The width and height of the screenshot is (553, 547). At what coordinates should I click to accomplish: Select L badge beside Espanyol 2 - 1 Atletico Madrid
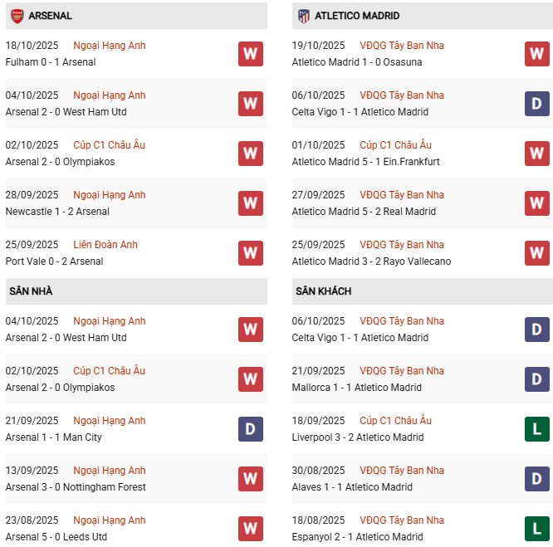click(537, 529)
